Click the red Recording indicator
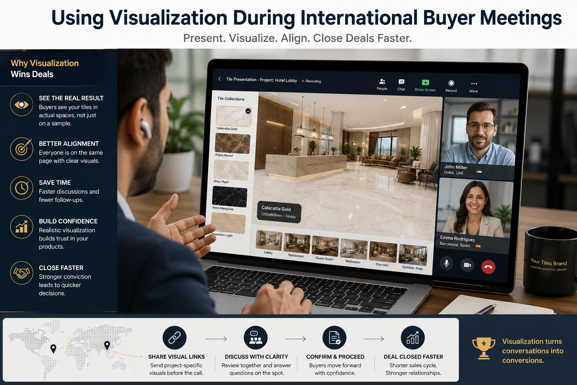Screen dimensions: 577x385 tap(311, 81)
